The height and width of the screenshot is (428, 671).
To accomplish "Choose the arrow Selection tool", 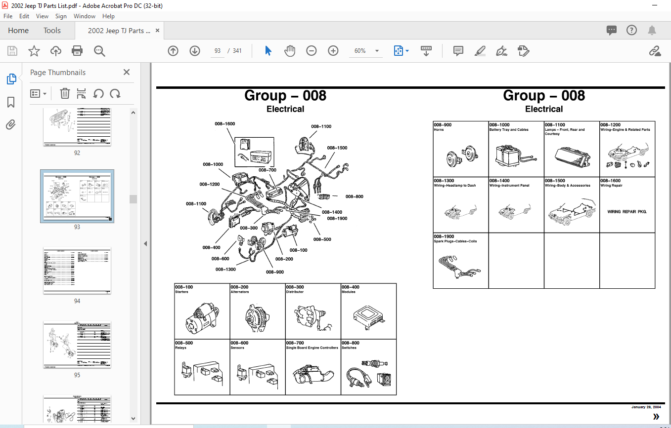I will 268,51.
